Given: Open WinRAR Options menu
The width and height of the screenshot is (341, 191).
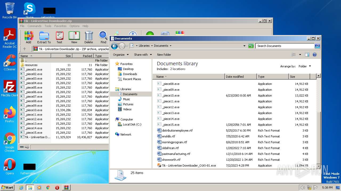Looking at the screenshot, I should pyautogui.click(x=75, y=26).
